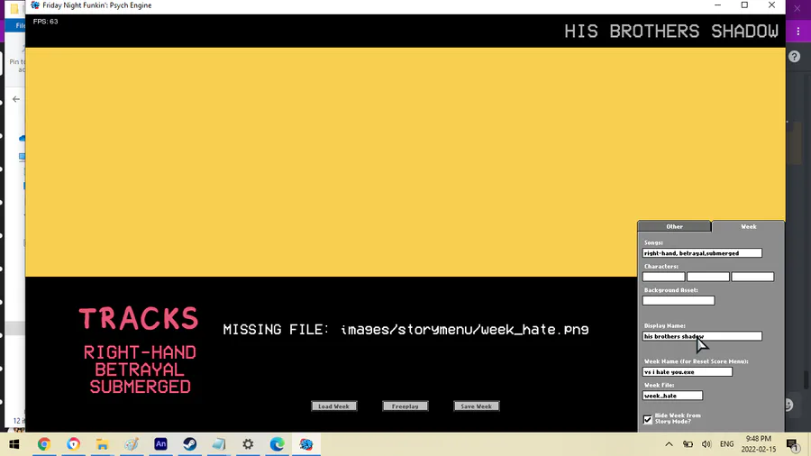Click the Week File input field
The image size is (811, 456).
[x=672, y=396]
